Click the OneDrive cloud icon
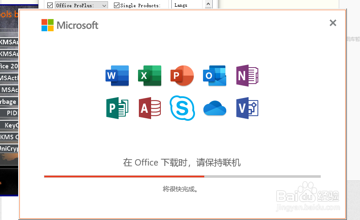 tap(215, 108)
